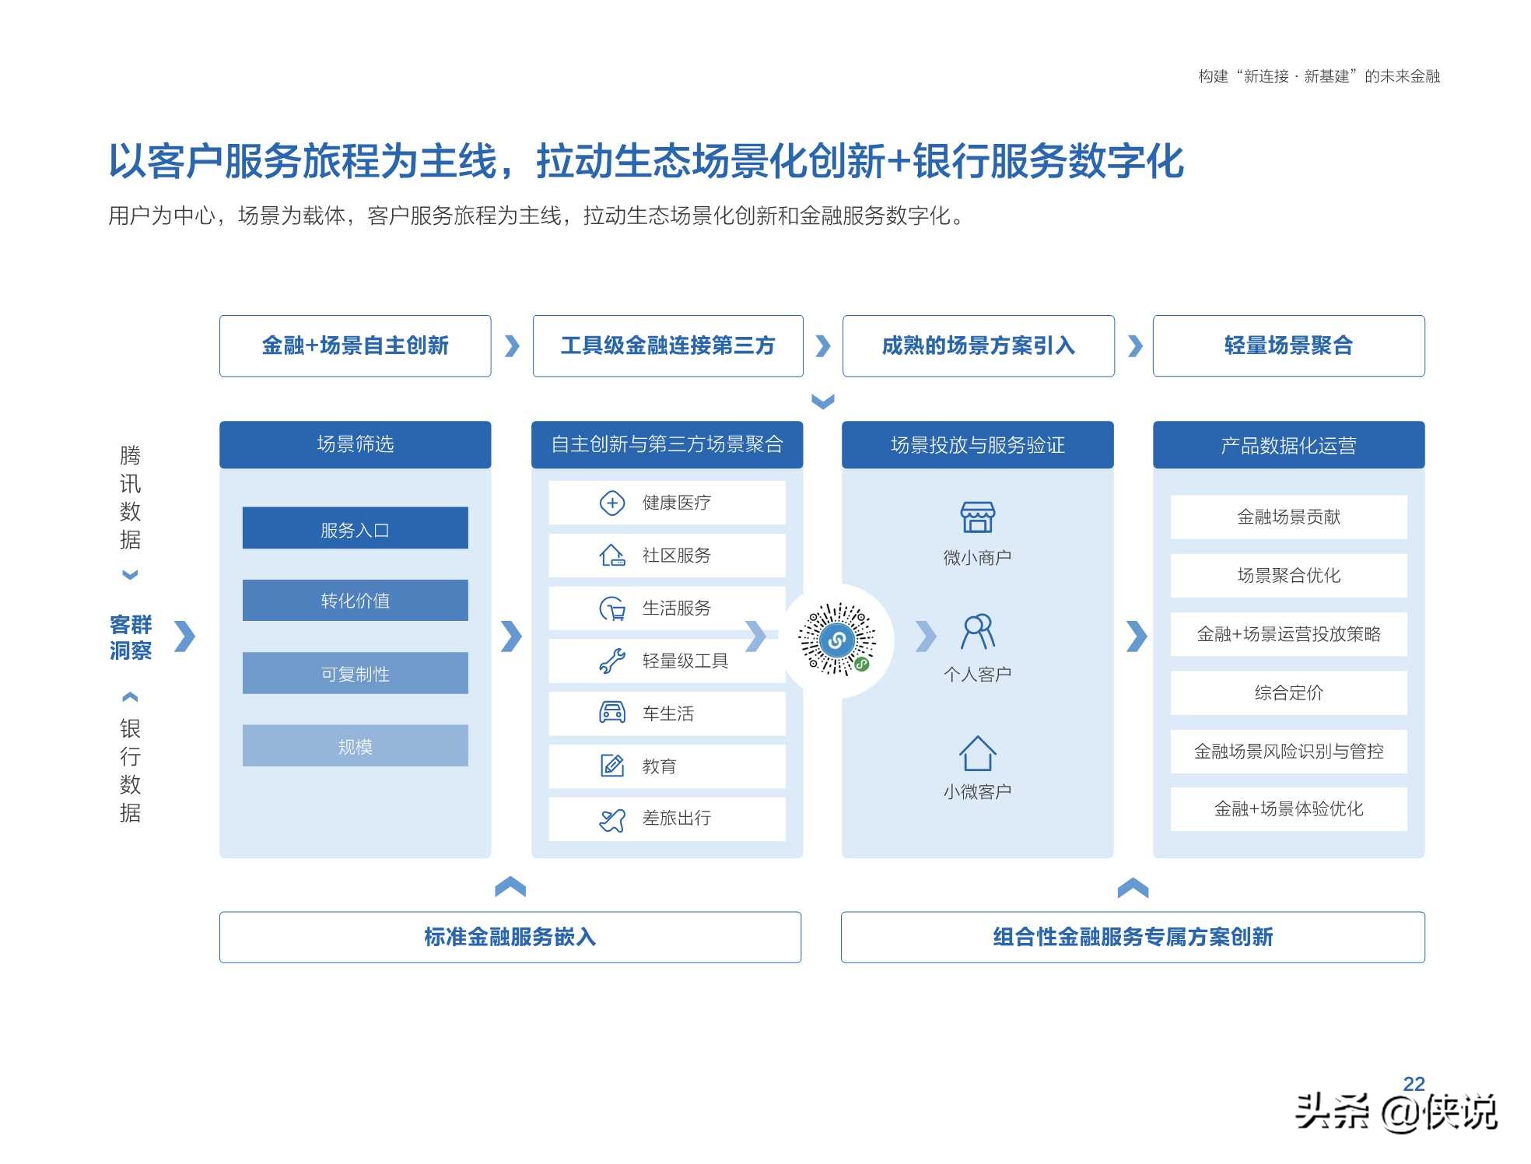Click the 车生活 list row label

667,713
